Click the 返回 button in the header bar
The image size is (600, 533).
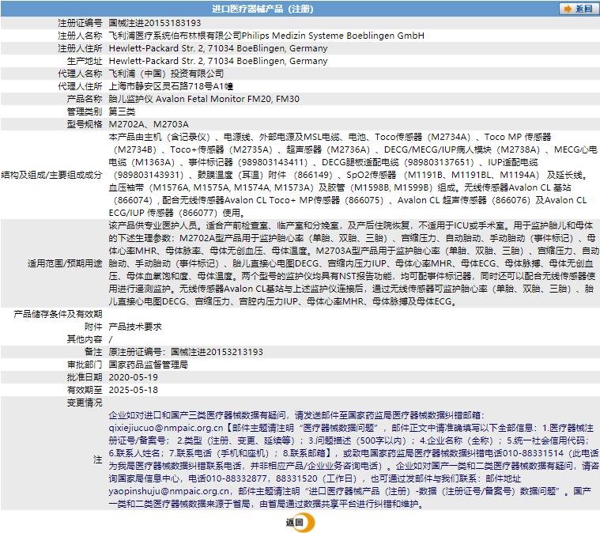tap(578, 9)
